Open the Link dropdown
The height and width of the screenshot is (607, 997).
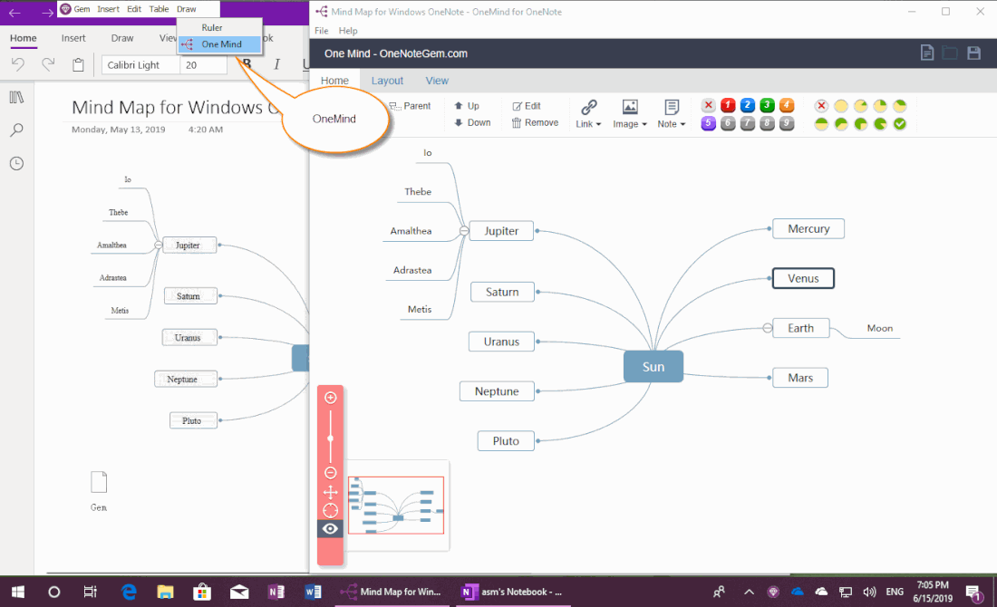click(x=589, y=114)
